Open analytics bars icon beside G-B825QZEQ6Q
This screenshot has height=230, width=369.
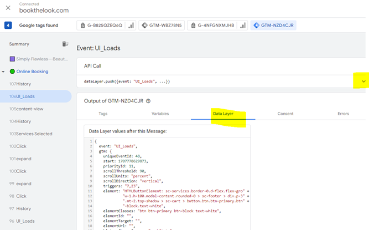(131, 25)
